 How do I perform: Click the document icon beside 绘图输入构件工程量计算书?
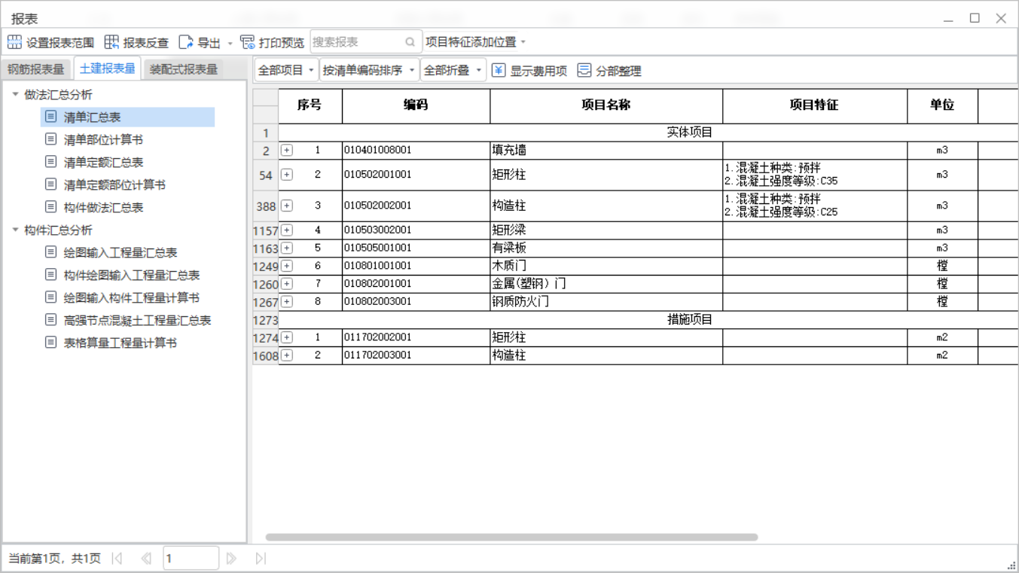[50, 297]
